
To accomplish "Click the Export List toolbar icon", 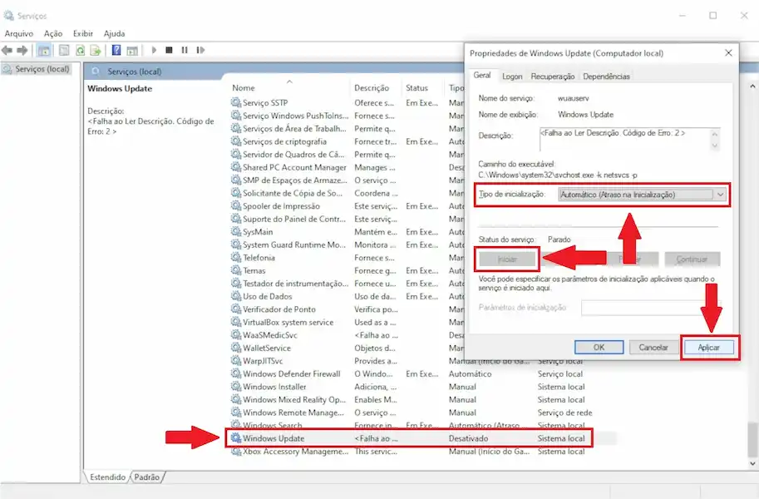I will 96,50.
